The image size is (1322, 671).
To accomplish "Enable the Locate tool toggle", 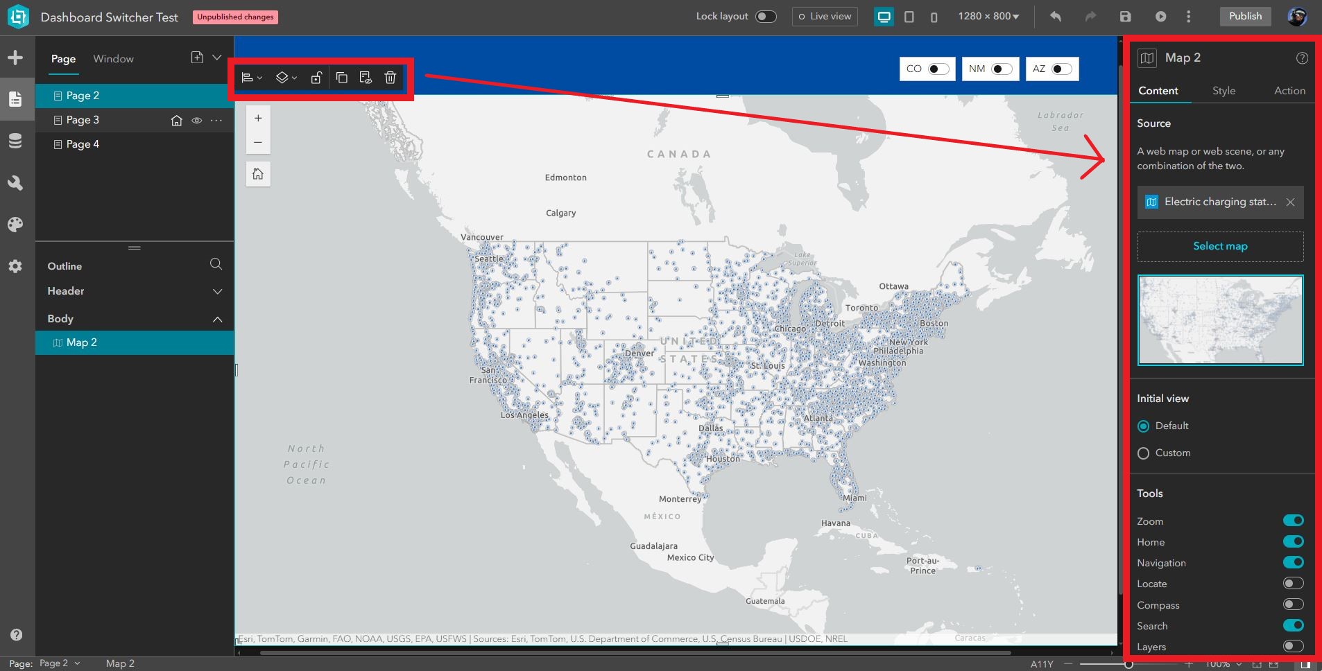I will coord(1294,583).
